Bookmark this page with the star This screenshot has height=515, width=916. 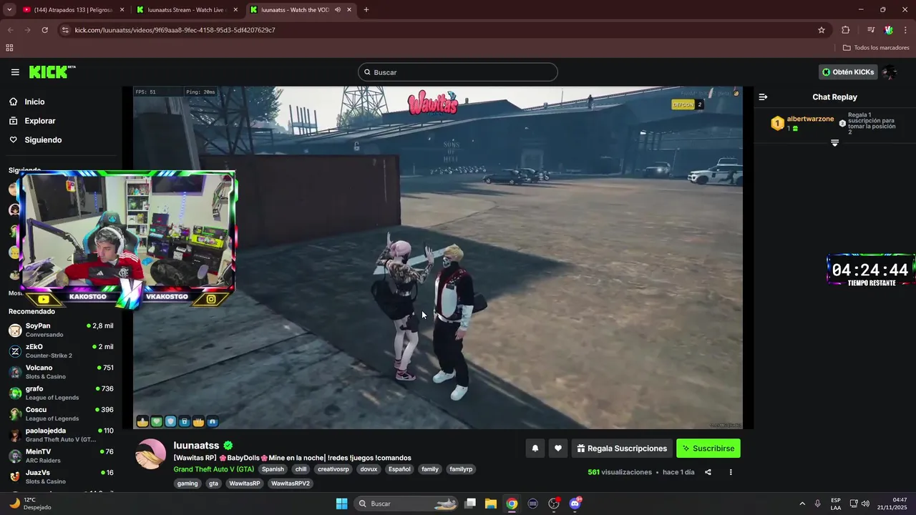(x=822, y=30)
